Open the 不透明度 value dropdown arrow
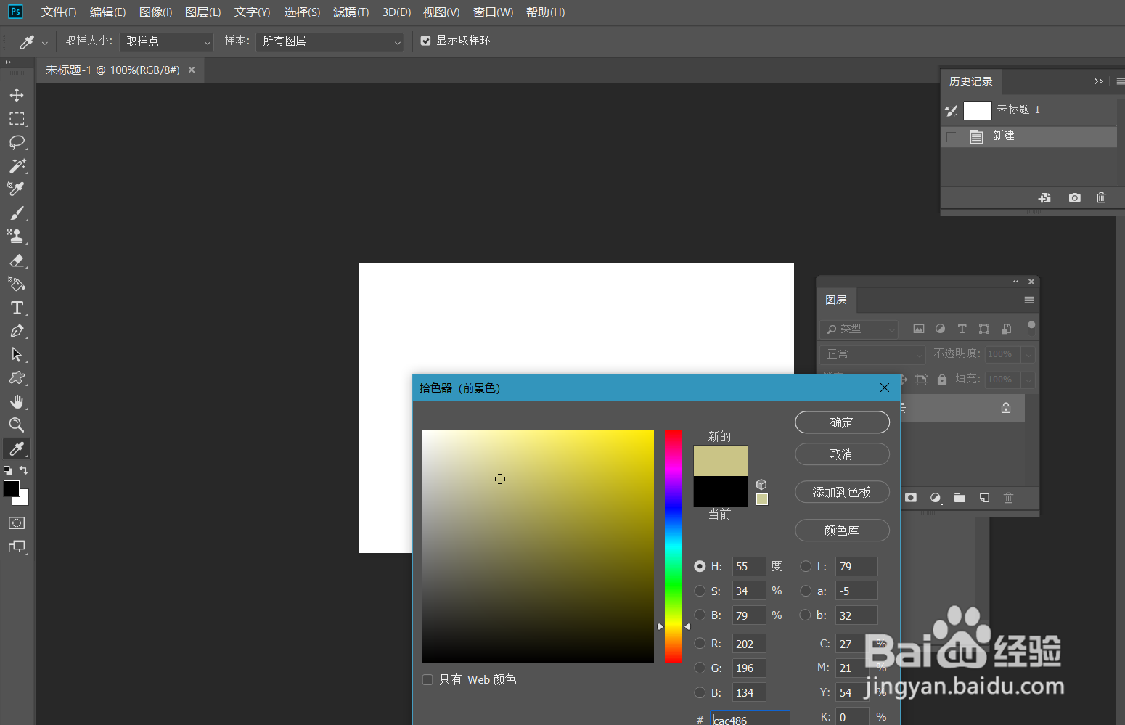This screenshot has width=1125, height=725. coord(1028,354)
